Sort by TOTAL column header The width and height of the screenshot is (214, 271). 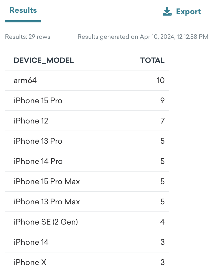[x=152, y=60]
